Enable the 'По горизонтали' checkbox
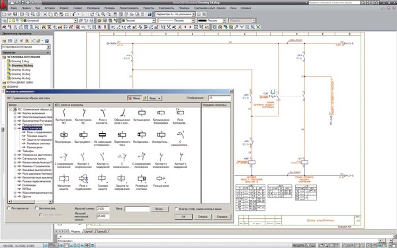The image size is (397, 248). tap(9, 208)
